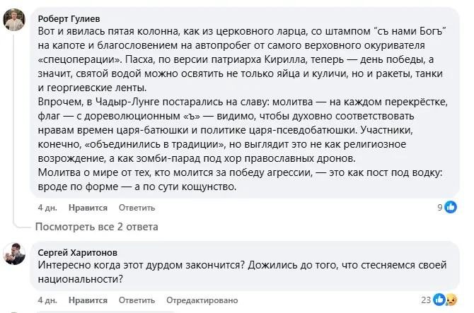Image resolution: width=474 pixels, height=313 pixels.
Task: Expand Посмотреть все 2 ответа
Action: click(97, 227)
